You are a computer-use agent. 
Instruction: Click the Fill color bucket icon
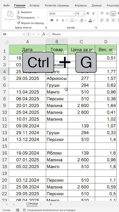coord(81,20)
